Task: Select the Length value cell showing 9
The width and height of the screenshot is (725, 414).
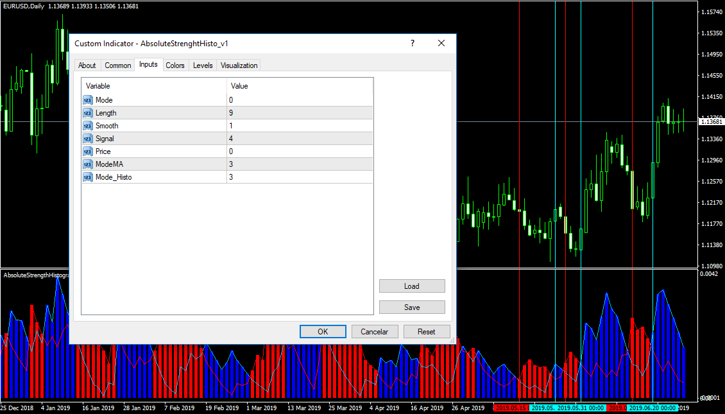Action: (300, 113)
